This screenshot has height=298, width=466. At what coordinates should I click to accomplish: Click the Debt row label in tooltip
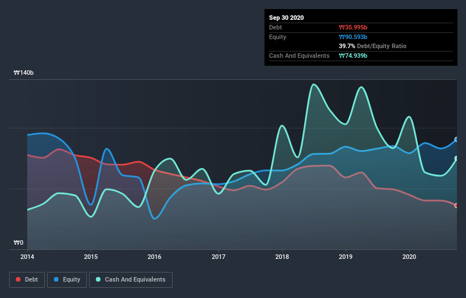275,27
